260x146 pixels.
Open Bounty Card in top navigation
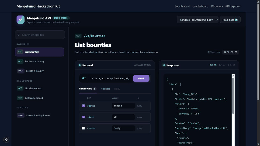[x=182, y=6]
